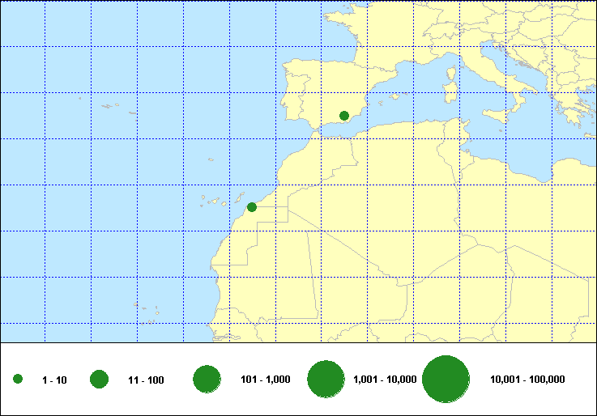The width and height of the screenshot is (597, 416).
Task: Click the "101 - 1,000" legend label
Action: (x=266, y=380)
